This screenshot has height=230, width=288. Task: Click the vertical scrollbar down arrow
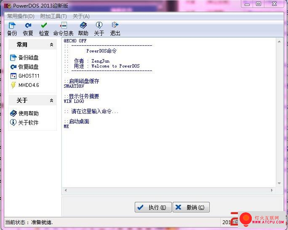pyautogui.click(x=279, y=183)
